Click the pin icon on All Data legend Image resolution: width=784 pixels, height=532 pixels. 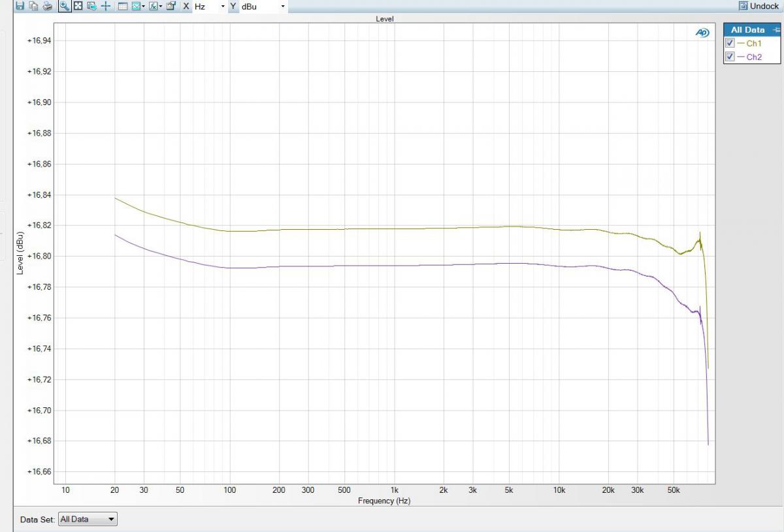click(776, 30)
